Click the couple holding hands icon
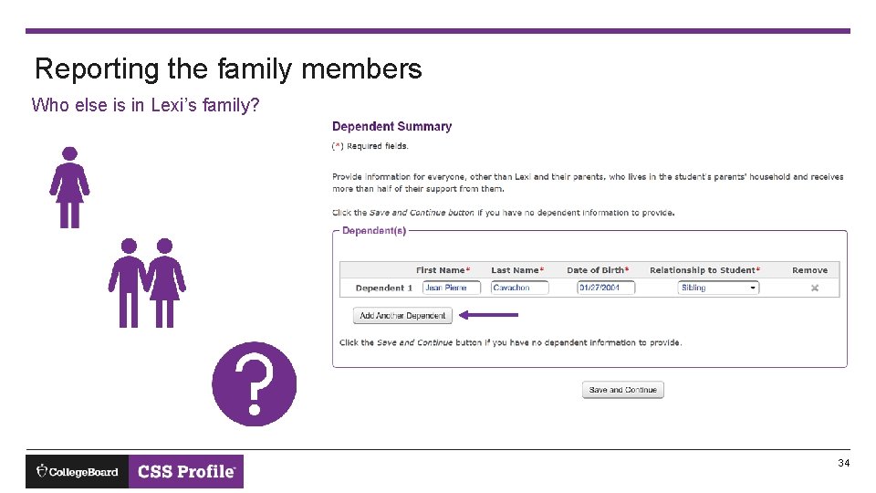This screenshot has width=876, height=493. click(147, 282)
